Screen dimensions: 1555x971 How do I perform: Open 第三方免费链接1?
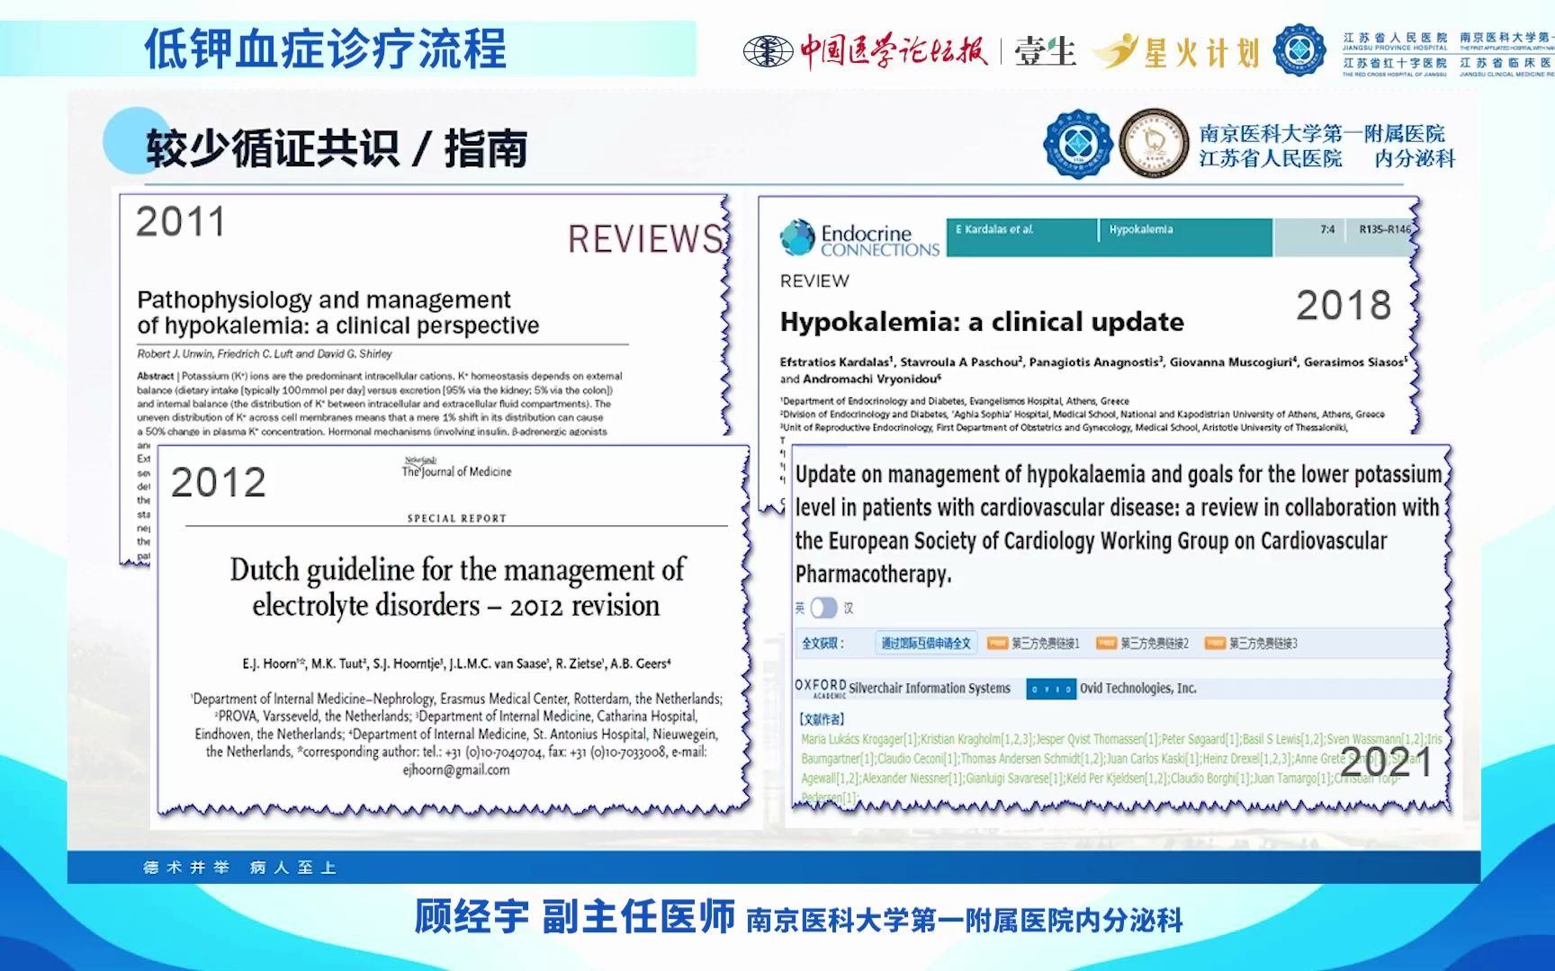pos(1046,643)
